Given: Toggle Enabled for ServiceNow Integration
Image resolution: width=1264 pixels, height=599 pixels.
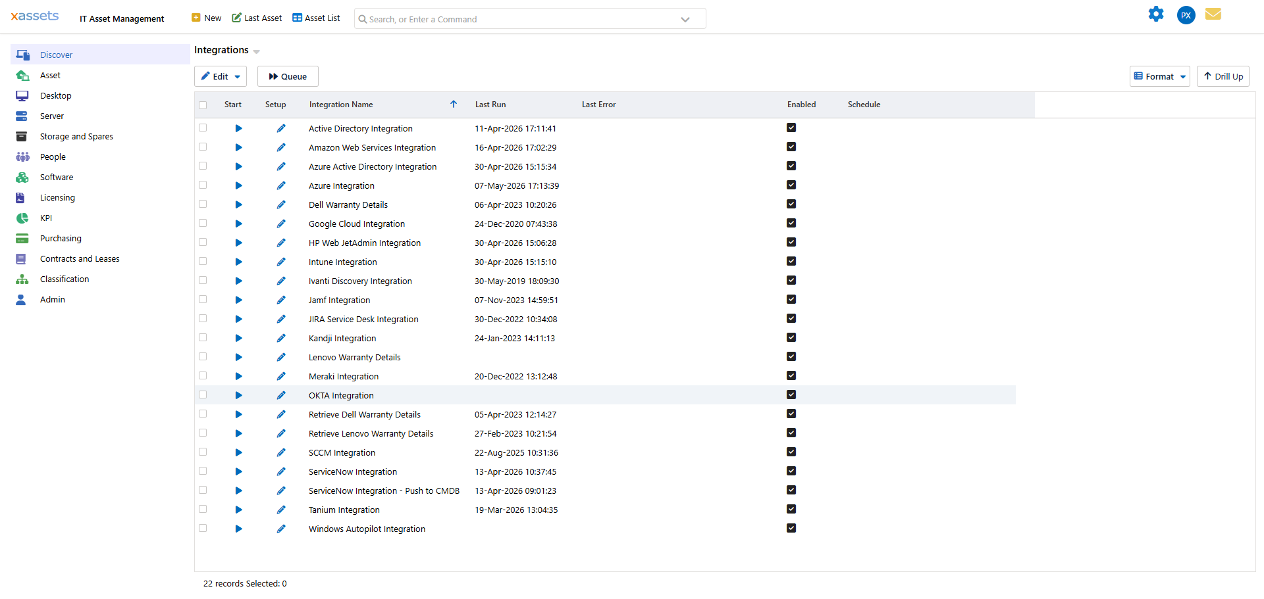Looking at the screenshot, I should coord(791,471).
